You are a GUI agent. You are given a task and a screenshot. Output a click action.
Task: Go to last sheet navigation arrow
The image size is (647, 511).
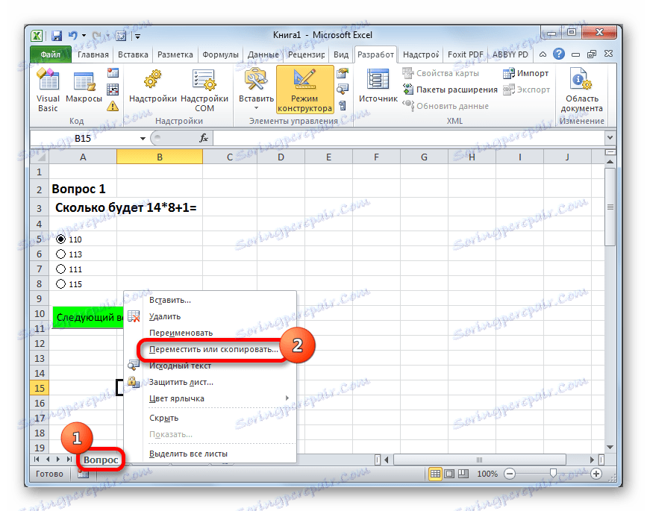[x=69, y=459]
